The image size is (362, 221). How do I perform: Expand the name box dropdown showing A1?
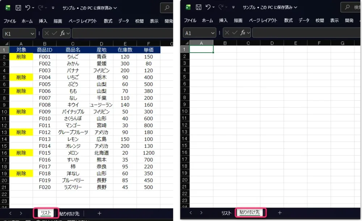pos(213,33)
